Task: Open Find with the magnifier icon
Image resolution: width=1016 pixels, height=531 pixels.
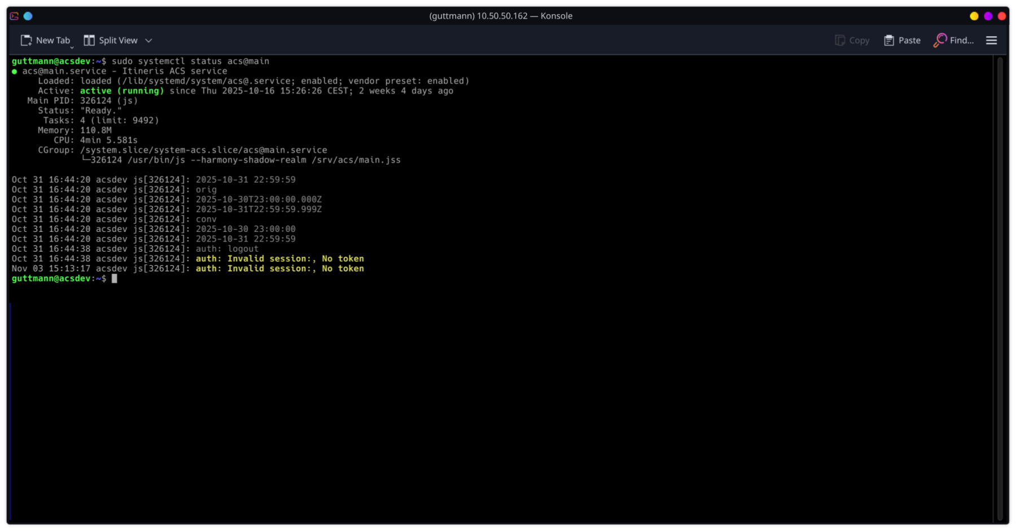Action: tap(940, 40)
